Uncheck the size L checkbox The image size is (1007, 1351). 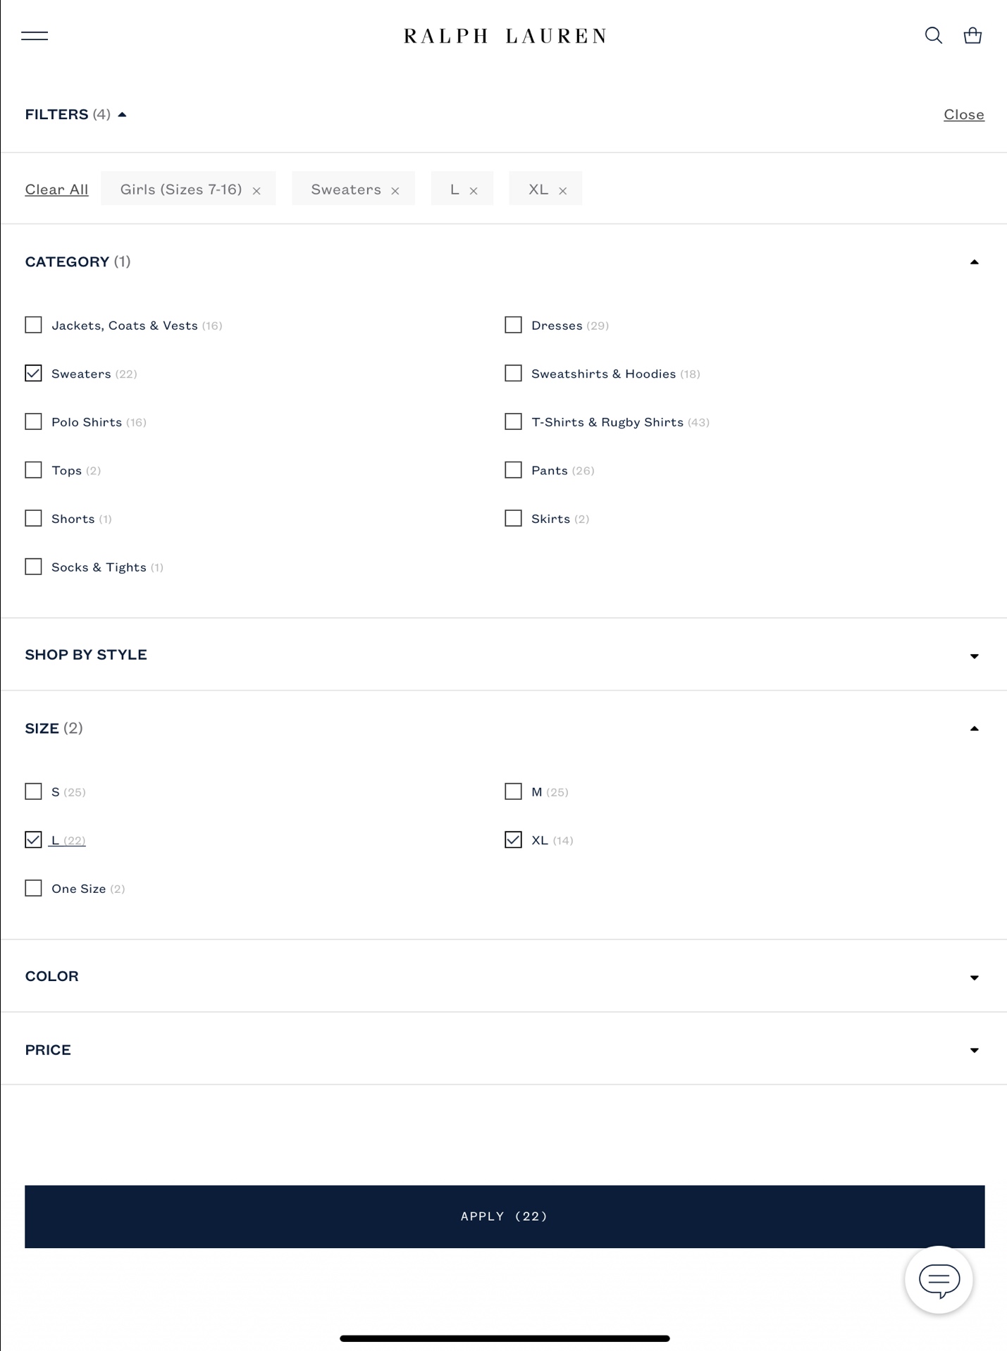(33, 839)
